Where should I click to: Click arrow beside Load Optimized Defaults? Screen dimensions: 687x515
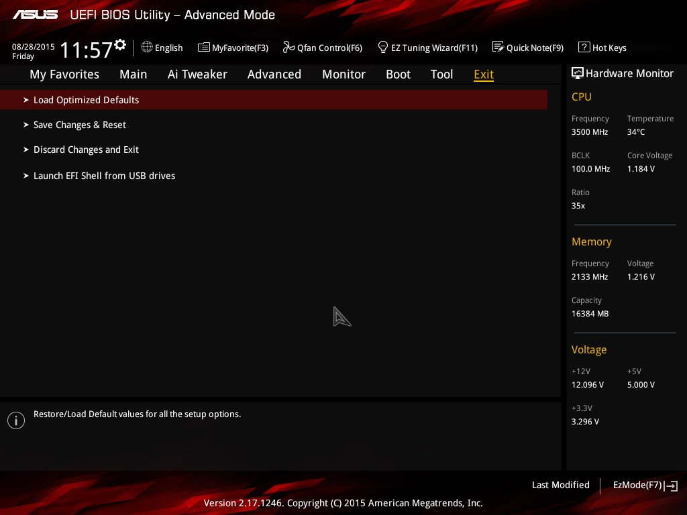(x=26, y=100)
